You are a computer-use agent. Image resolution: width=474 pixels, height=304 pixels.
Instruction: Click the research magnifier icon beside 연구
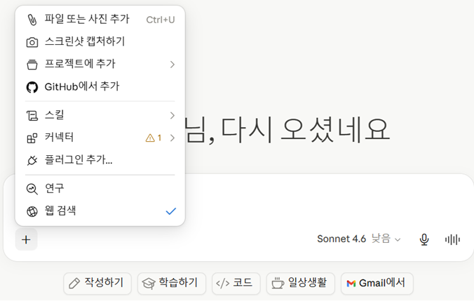coord(32,189)
